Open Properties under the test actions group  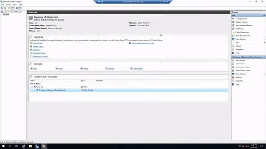pyautogui.click(x=239, y=50)
